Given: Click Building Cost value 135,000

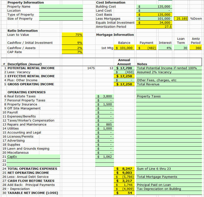Looking at the screenshot, I should pyautogui.click(x=154, y=7).
